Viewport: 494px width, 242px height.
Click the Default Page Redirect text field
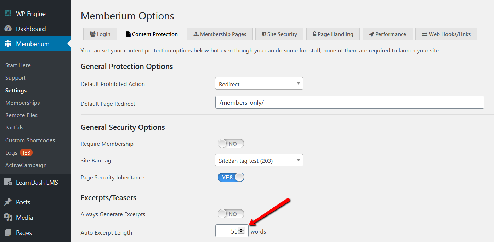coord(350,102)
